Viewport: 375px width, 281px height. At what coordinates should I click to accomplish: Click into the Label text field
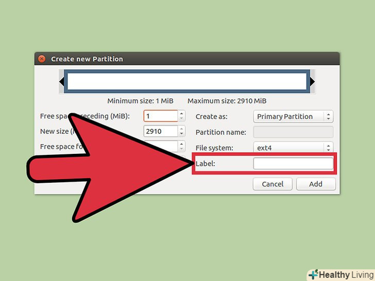(293, 164)
